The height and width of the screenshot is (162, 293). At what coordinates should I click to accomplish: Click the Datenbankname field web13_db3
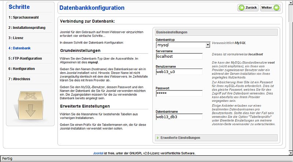click(x=179, y=117)
